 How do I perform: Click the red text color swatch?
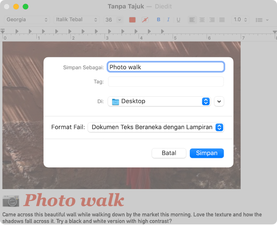coord(132,20)
